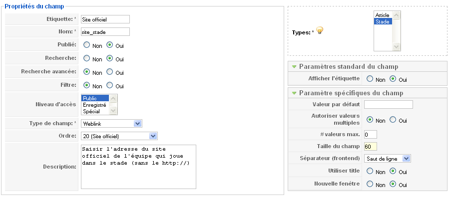Collapse Paramètre spécifiques du champ section arrow
450x199 pixels.
(x=294, y=93)
